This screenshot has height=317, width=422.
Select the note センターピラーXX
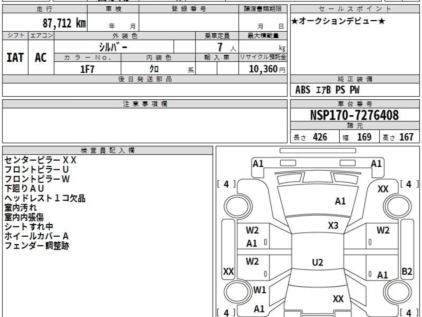point(40,160)
